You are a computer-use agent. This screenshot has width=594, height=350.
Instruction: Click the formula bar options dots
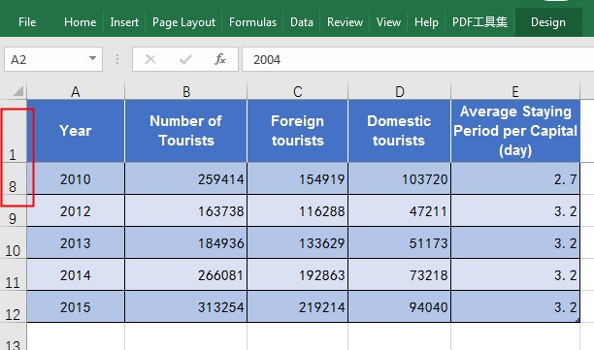tap(117, 59)
